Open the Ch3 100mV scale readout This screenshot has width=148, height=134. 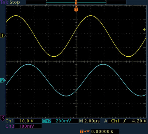pyautogui.click(x=26, y=126)
